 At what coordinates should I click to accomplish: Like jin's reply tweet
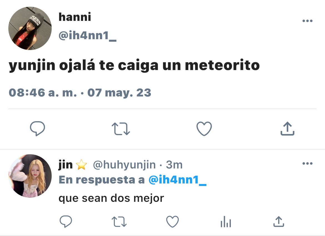172,222
